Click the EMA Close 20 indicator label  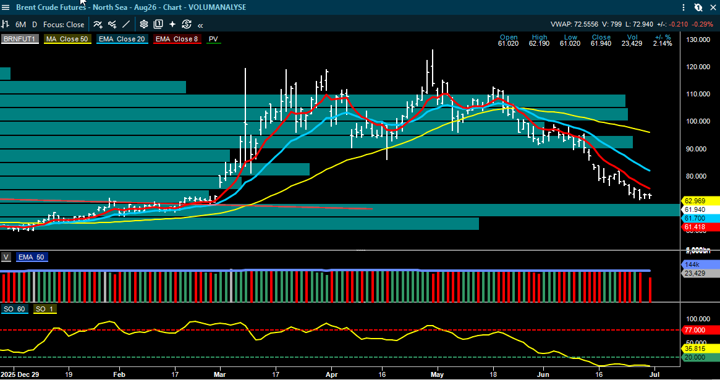(122, 39)
